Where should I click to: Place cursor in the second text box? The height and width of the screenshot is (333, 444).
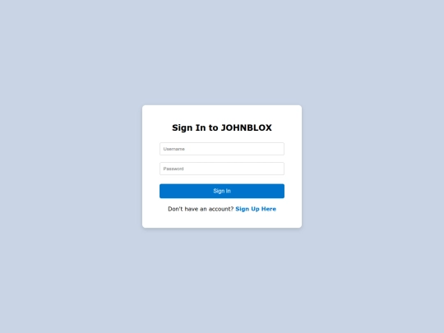point(222,169)
